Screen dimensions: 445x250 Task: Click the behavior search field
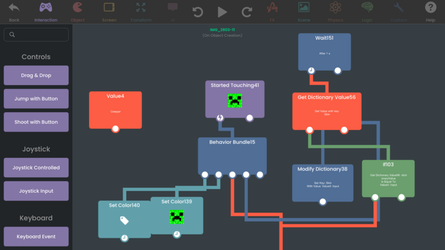tap(36, 34)
